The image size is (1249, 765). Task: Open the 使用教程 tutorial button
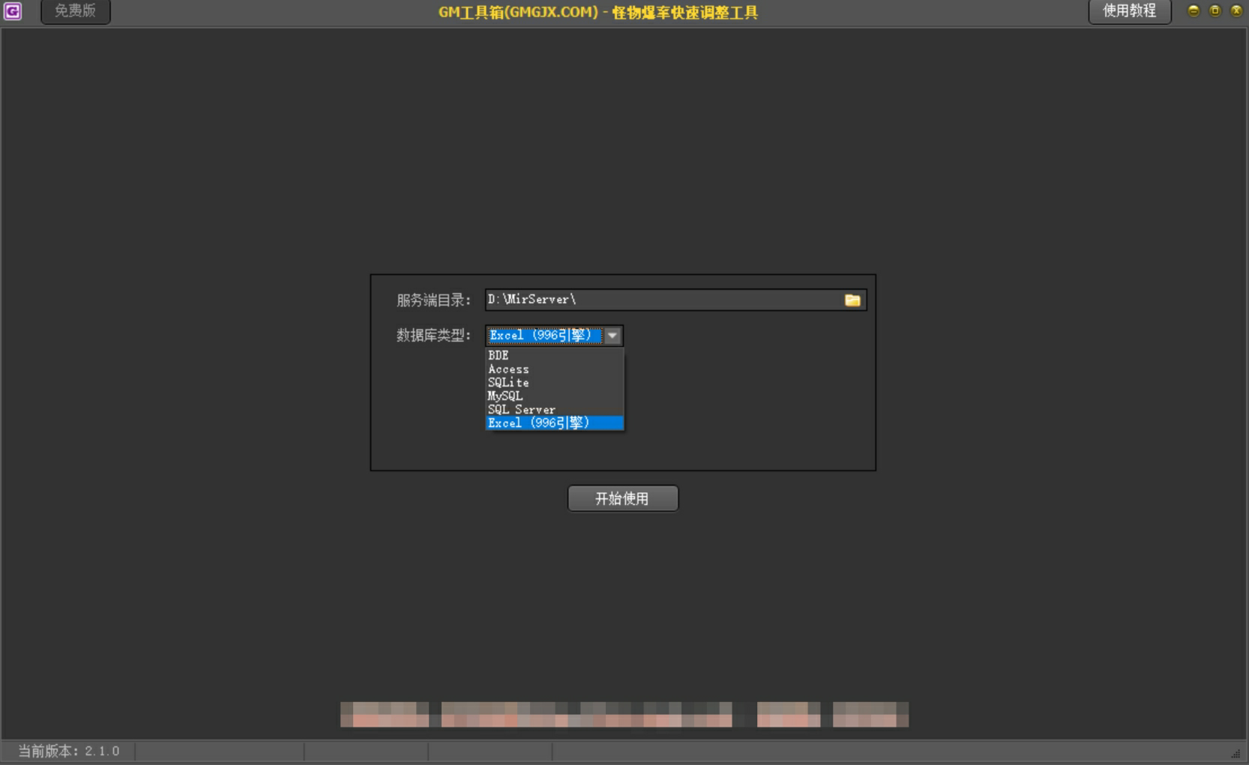(x=1129, y=11)
